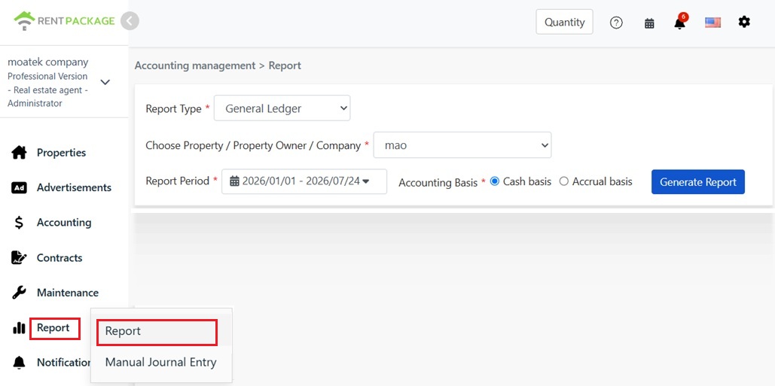Click the Report Type label

tap(173, 108)
